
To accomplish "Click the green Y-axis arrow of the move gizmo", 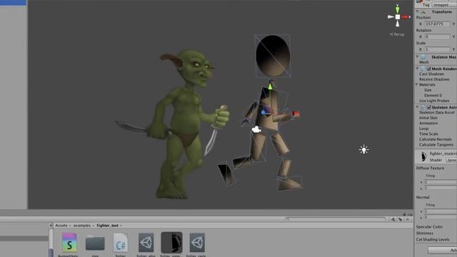I will click(x=270, y=86).
